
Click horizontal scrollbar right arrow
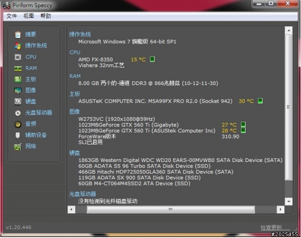pos(280,209)
